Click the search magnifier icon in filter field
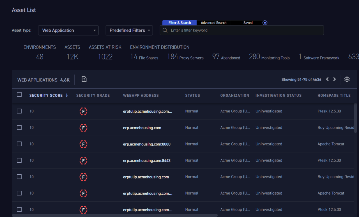The image size is (359, 217). 165,30
